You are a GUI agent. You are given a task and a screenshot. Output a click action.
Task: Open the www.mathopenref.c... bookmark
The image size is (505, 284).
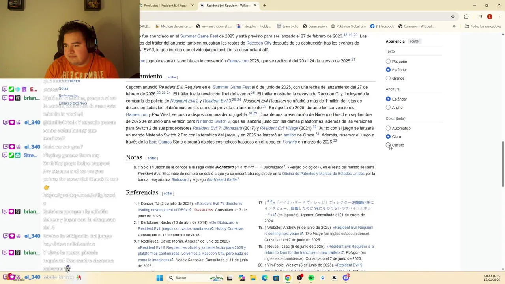pos(213,26)
